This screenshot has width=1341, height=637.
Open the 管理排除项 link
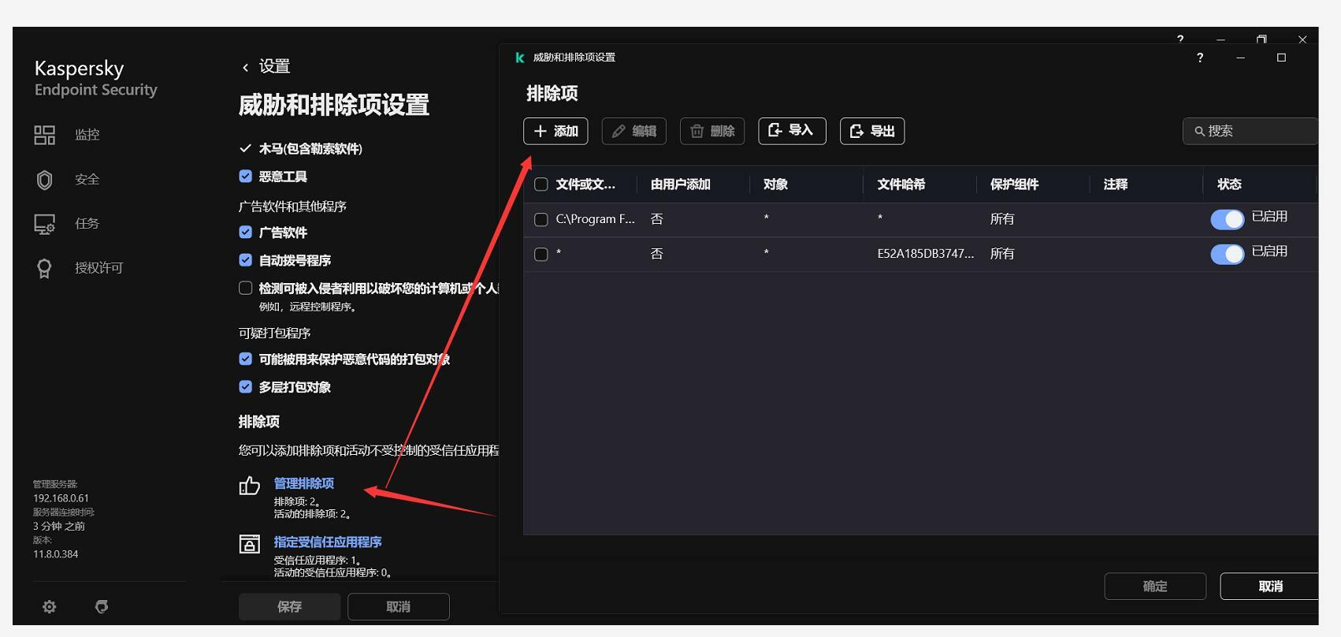304,483
